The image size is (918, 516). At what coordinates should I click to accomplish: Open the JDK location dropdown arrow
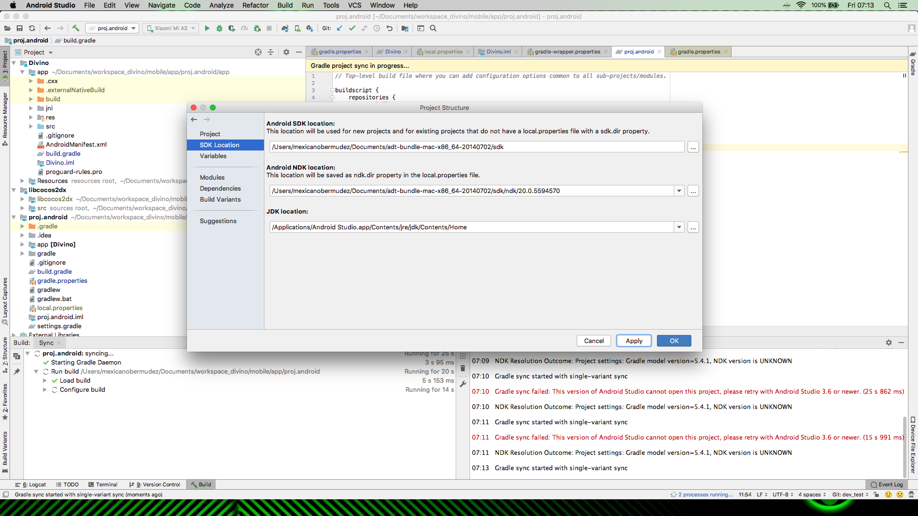point(679,227)
